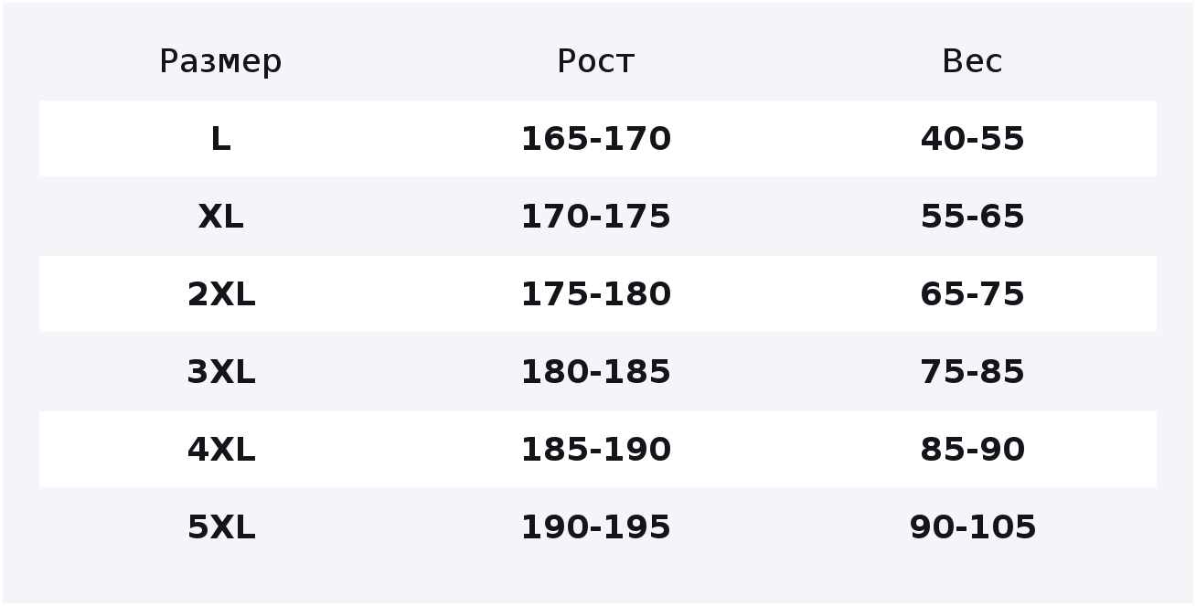1196x606 pixels.
Task: Select the 2XL size cell
Action: 220,294
